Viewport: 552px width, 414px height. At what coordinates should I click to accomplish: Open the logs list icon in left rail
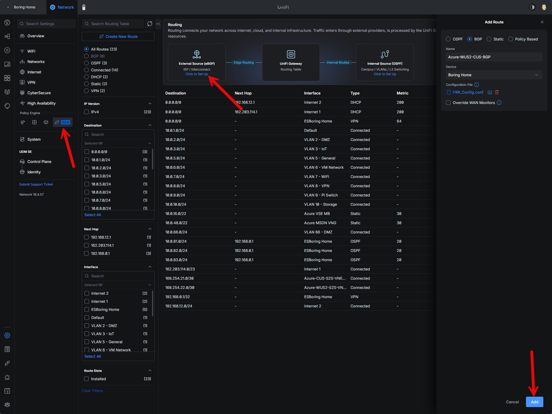(7, 349)
